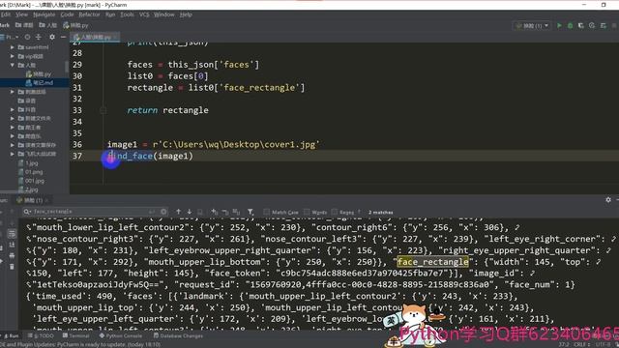Hide the Project panel with minus icon
Viewport: 619px width, 348px height.
click(x=63, y=37)
